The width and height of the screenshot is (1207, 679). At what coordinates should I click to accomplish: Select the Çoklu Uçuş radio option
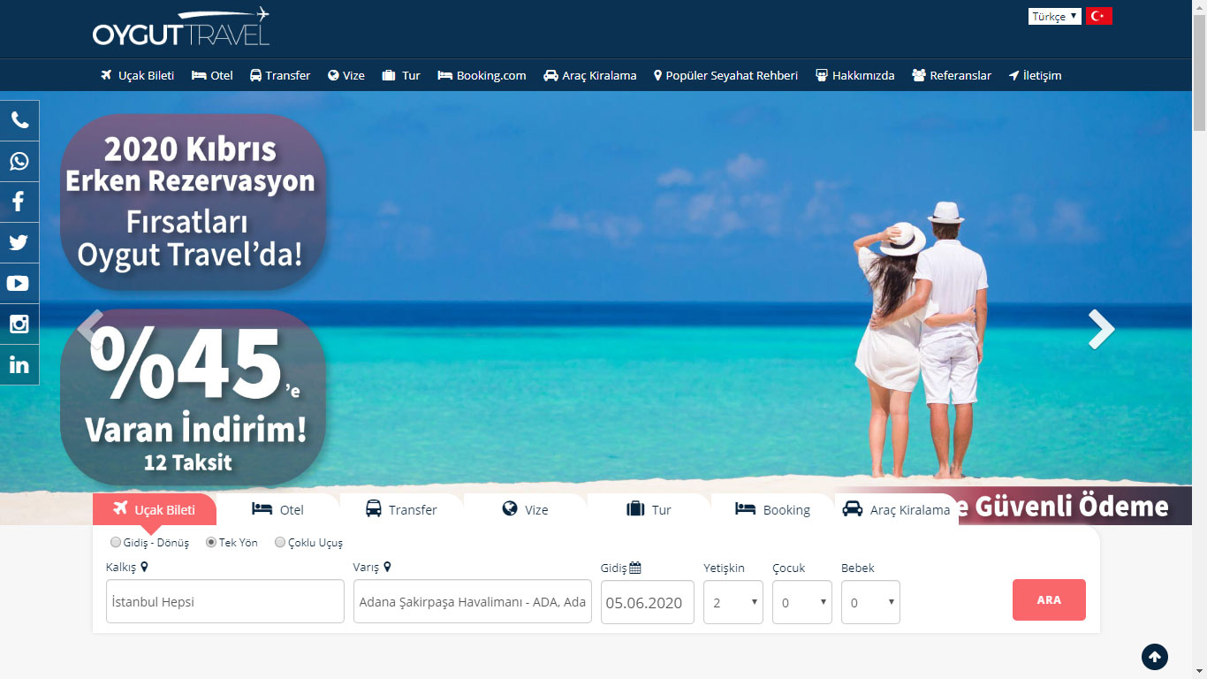point(280,542)
